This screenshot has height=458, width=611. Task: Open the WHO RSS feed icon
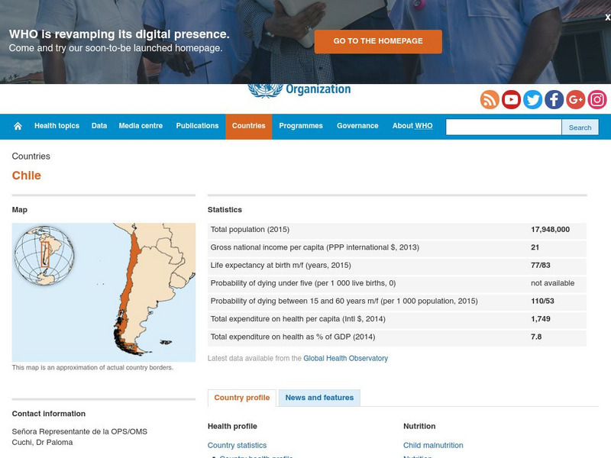tap(490, 100)
